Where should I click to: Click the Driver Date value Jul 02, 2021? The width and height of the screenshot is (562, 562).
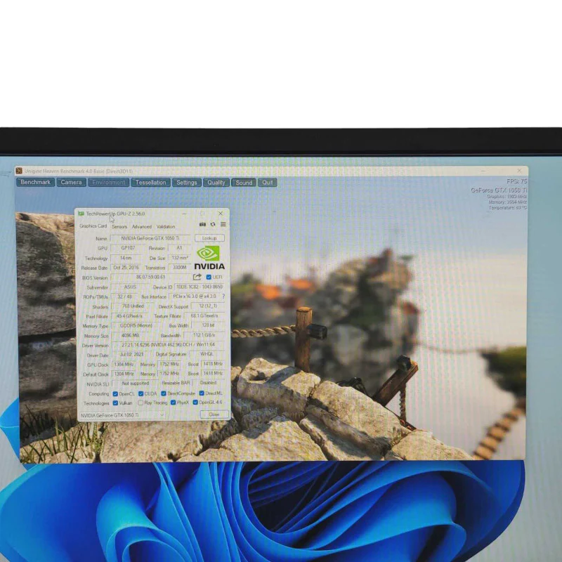click(x=131, y=354)
